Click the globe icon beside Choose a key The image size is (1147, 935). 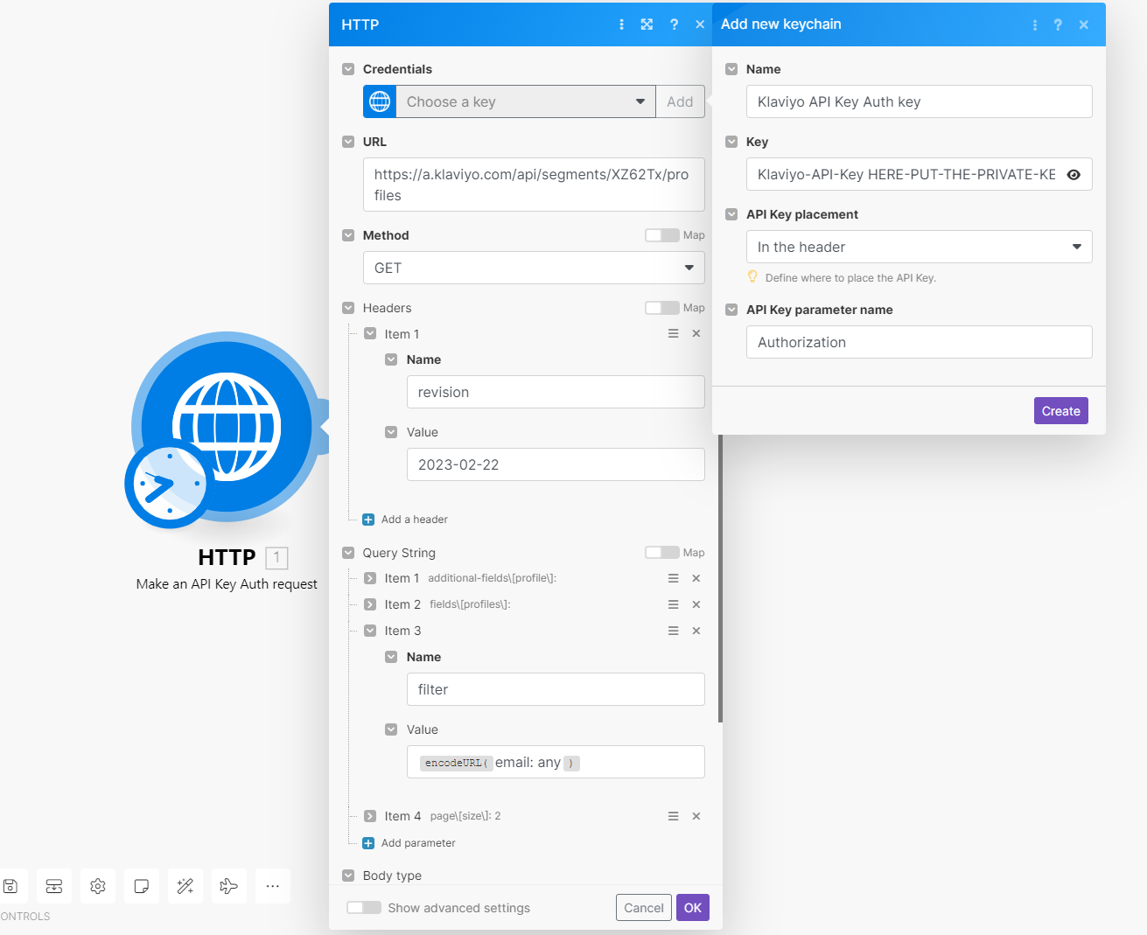[380, 101]
